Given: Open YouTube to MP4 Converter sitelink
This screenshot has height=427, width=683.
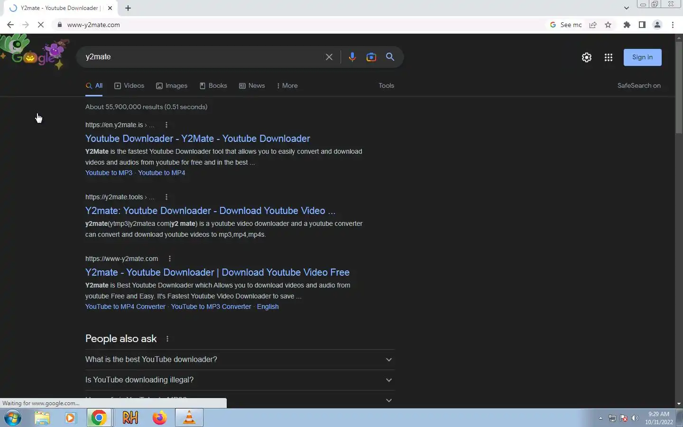Looking at the screenshot, I should [125, 306].
